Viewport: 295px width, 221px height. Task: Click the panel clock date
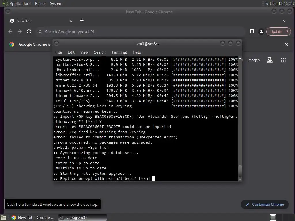pyautogui.click(x=279, y=3)
